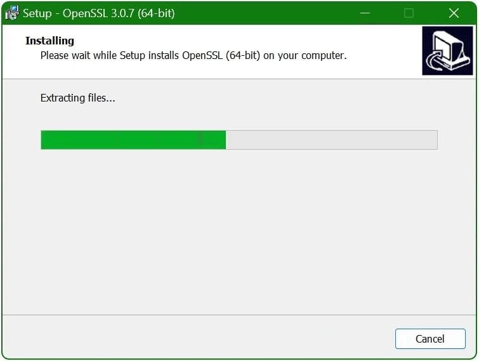Click the green filled part of progress bar
This screenshot has width=479, height=361.
tap(133, 140)
